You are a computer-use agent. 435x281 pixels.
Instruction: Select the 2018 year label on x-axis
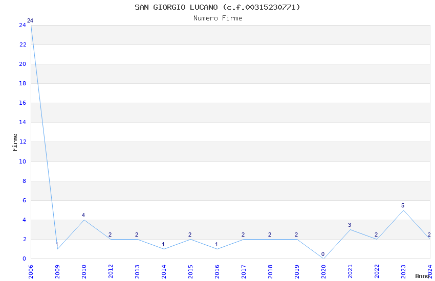(x=271, y=272)
